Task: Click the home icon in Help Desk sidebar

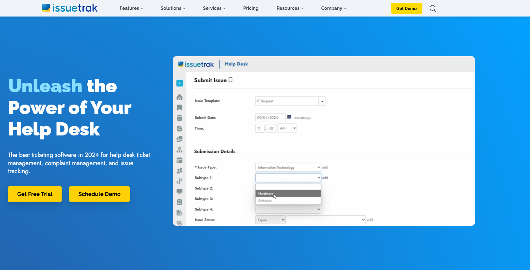Action: [x=180, y=97]
